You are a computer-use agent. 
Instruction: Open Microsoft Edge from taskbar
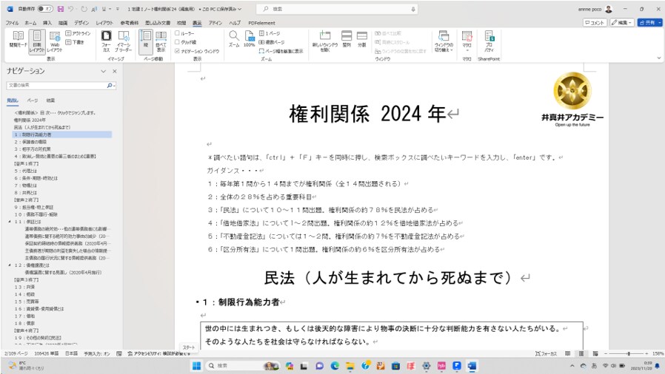point(335,366)
